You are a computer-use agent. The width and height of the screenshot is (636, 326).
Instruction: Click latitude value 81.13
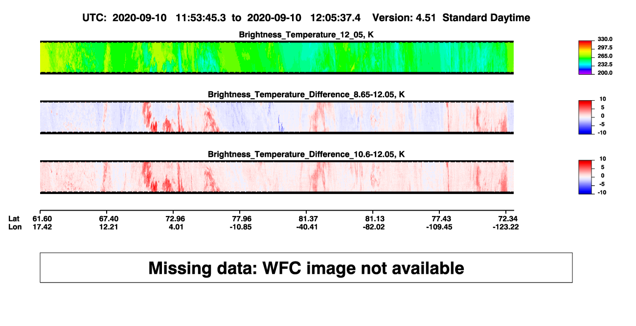[374, 218]
